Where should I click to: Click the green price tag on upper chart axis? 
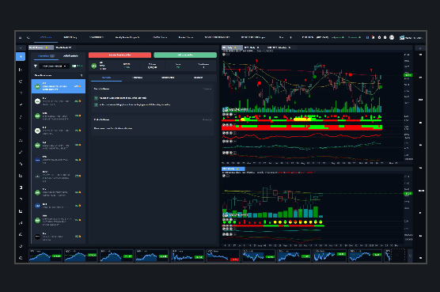[408, 75]
